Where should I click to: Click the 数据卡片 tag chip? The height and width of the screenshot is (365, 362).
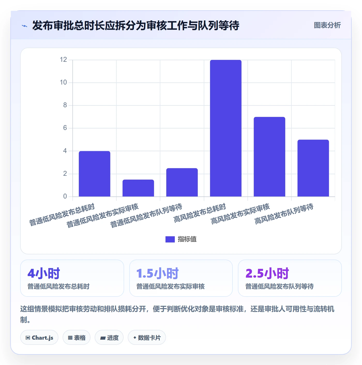(x=147, y=338)
